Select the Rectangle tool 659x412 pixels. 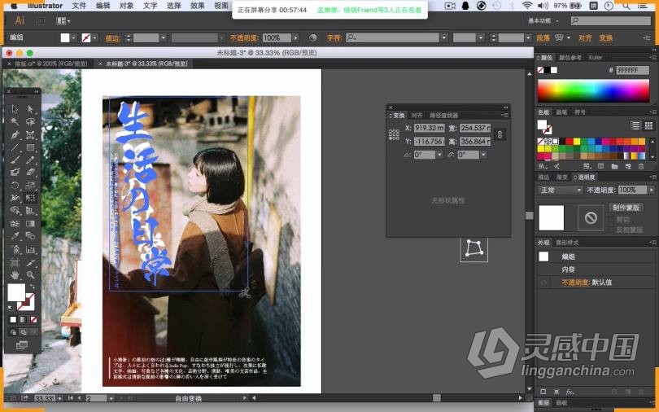[x=30, y=147]
